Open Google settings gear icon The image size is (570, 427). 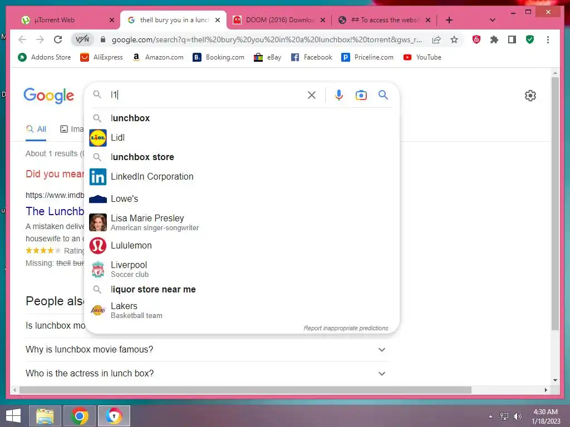pyautogui.click(x=530, y=96)
